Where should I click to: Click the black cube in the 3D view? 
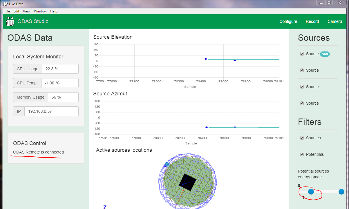[x=188, y=182]
